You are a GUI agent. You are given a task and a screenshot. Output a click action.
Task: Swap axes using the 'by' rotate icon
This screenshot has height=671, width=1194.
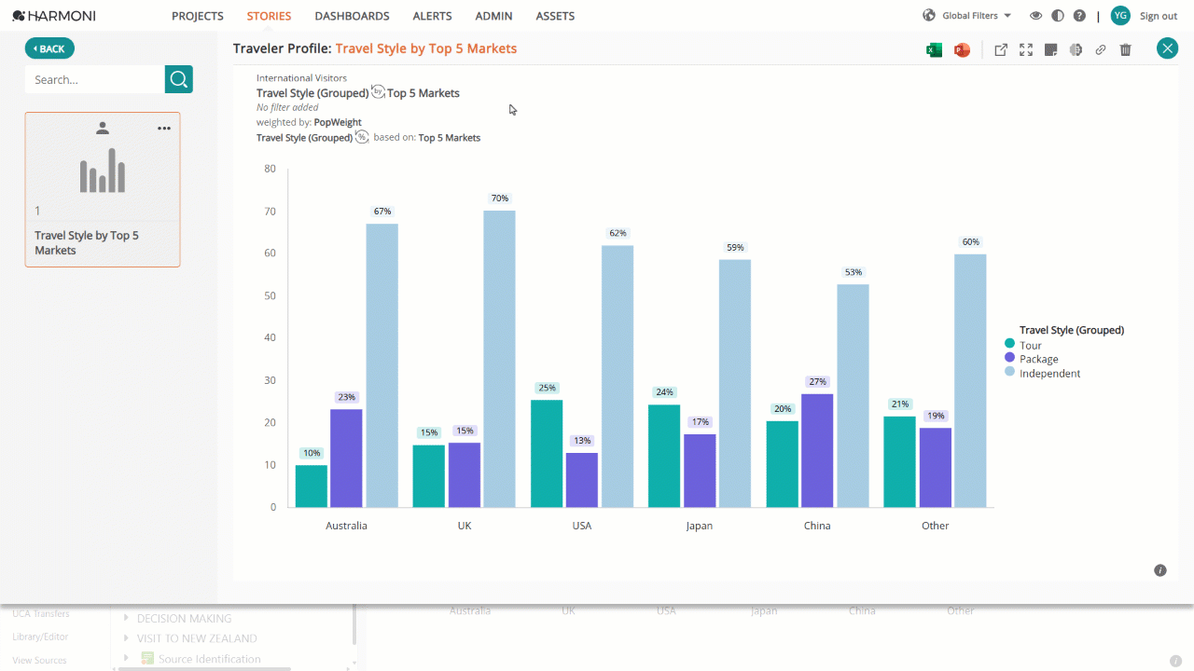(x=378, y=91)
